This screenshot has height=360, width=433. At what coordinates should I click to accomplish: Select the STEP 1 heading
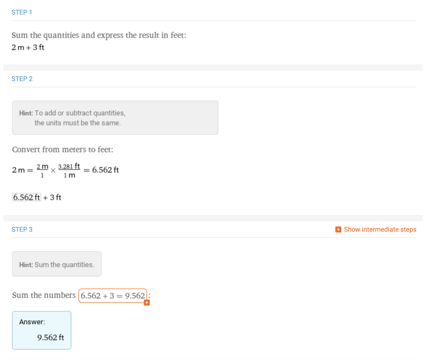tap(22, 12)
